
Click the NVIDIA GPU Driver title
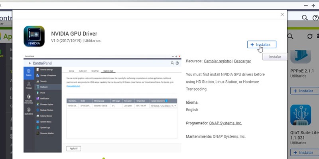[x=74, y=34]
